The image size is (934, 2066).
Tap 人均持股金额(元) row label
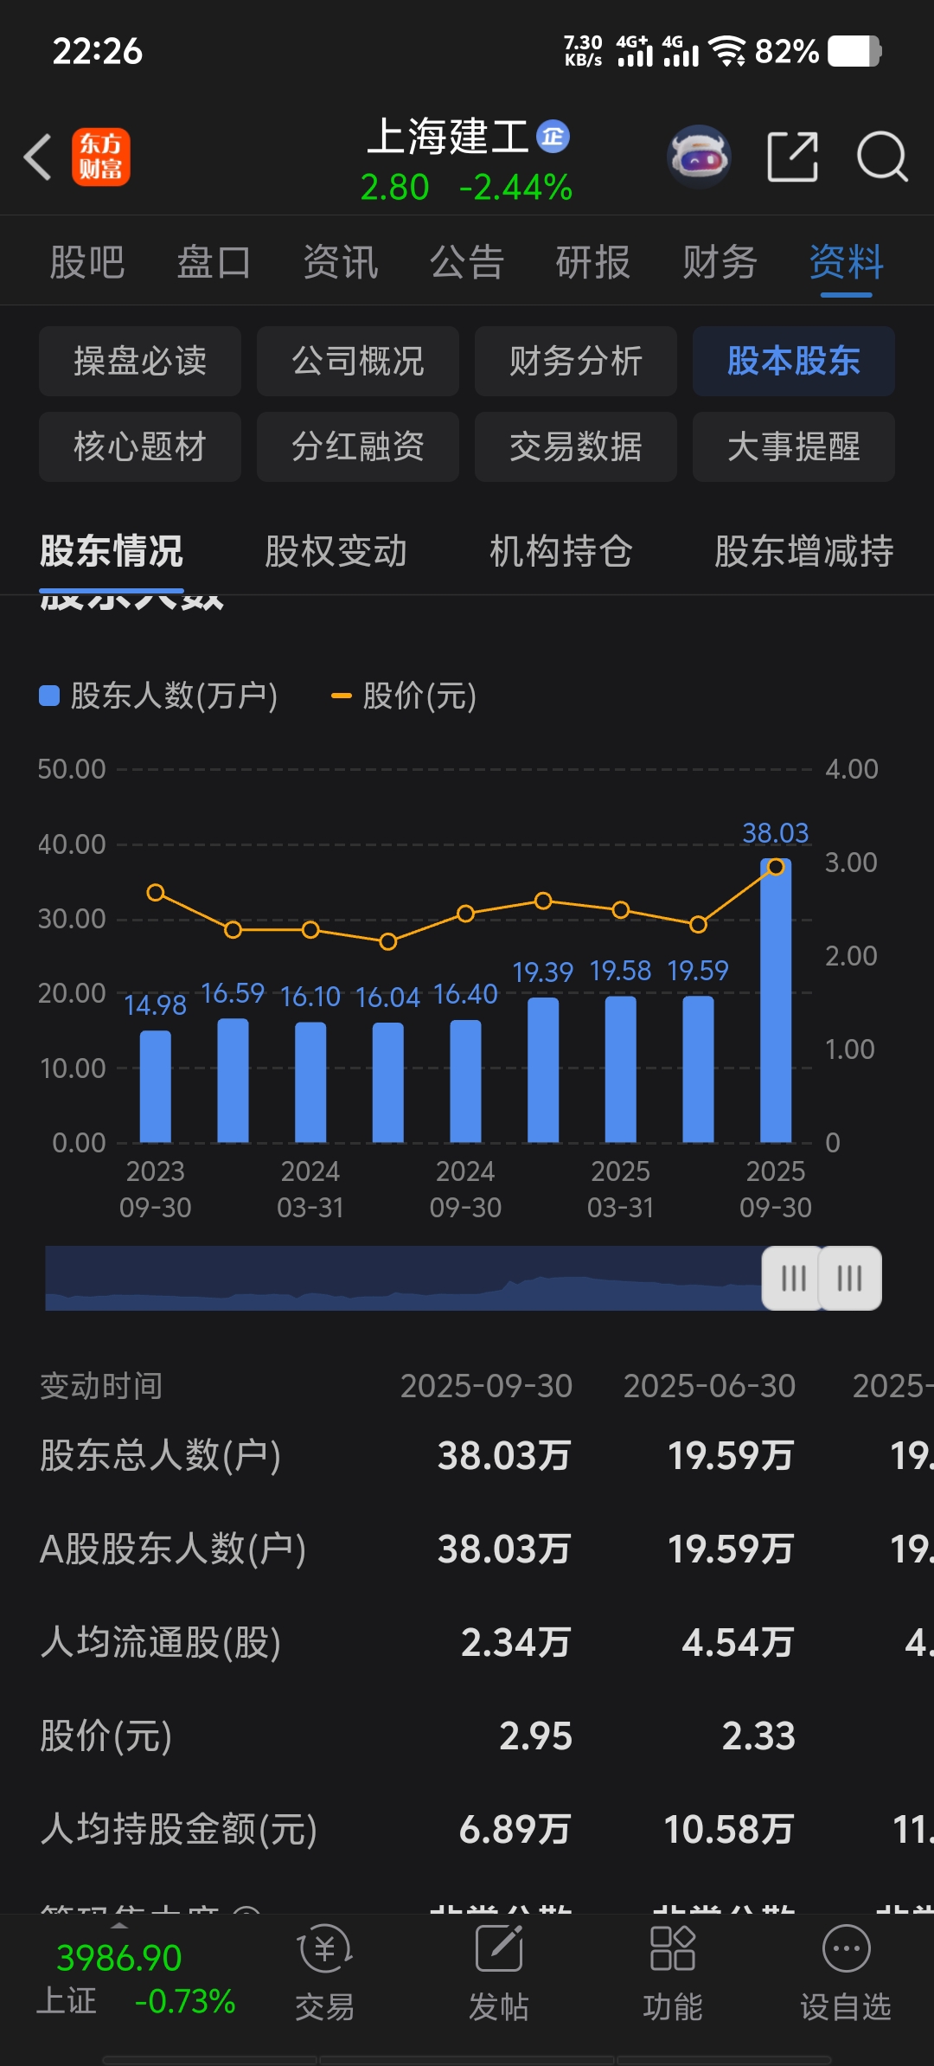[179, 1830]
